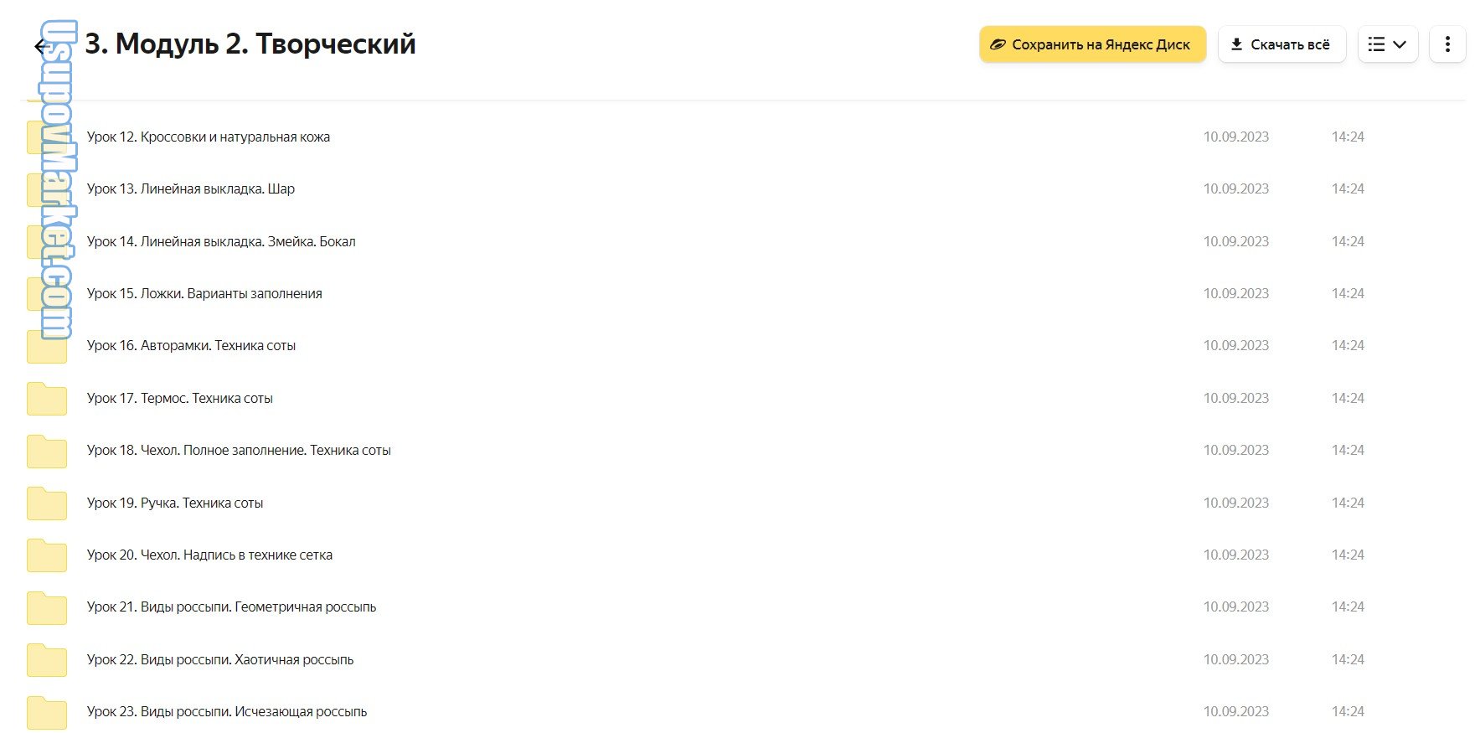Click the Скачать всё download button
Screen dimensions: 1480x733
pos(1281,44)
